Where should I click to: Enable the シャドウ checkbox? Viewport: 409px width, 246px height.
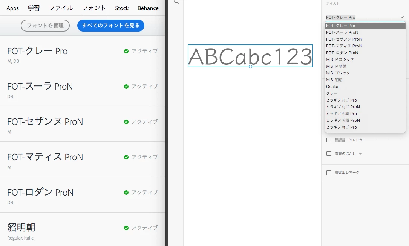[329, 140]
